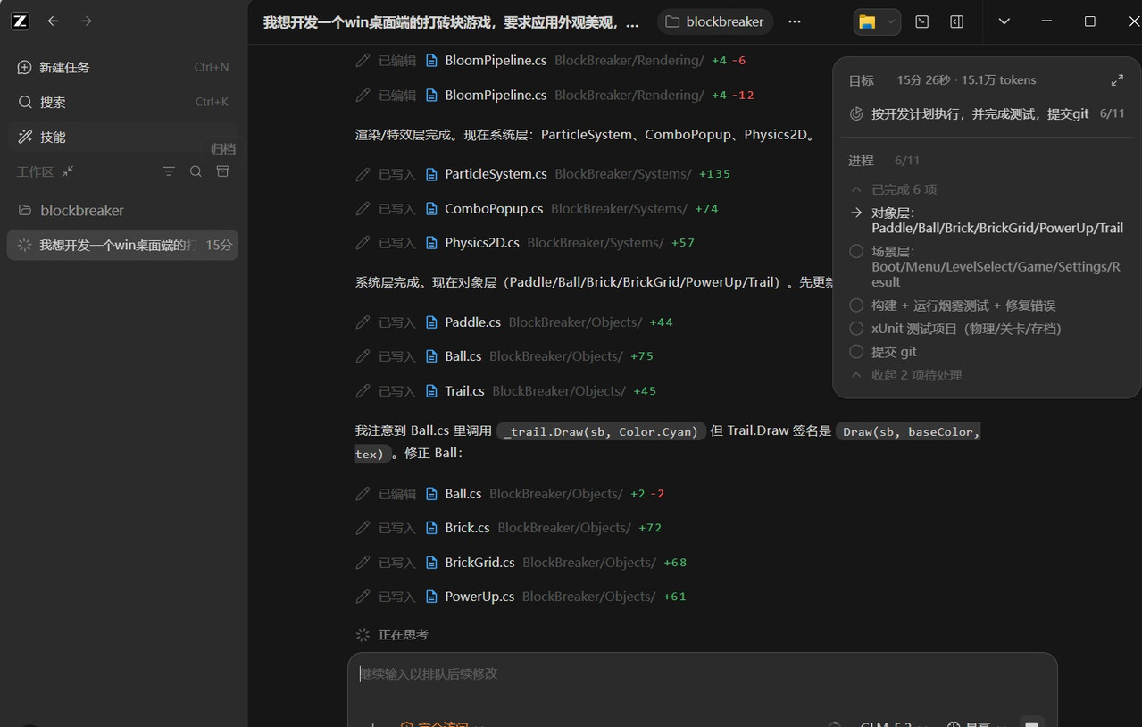
Task: Click the title bar chevron down
Action: (x=1004, y=21)
